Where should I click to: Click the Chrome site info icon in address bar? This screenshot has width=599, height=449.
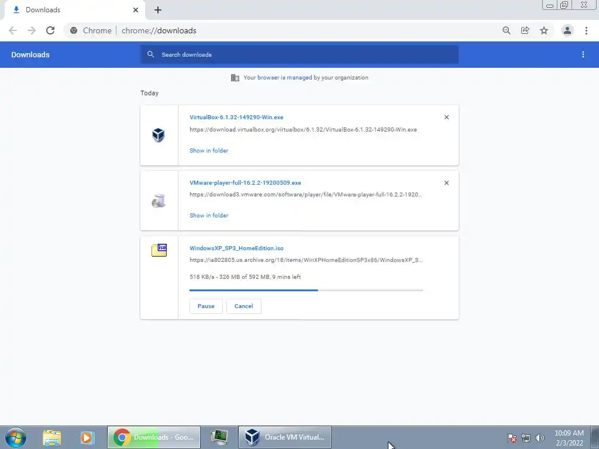[x=74, y=30]
